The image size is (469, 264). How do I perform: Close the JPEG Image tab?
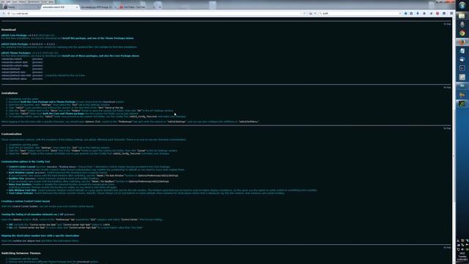[115, 7]
